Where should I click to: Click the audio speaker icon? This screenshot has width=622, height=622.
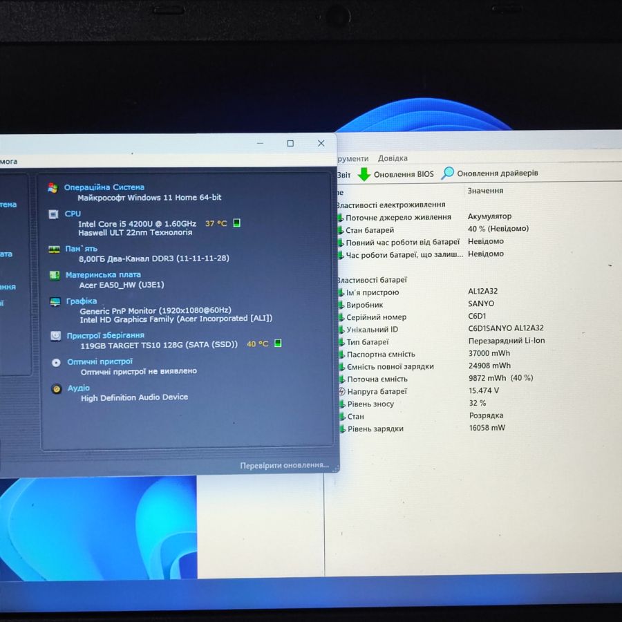click(57, 389)
